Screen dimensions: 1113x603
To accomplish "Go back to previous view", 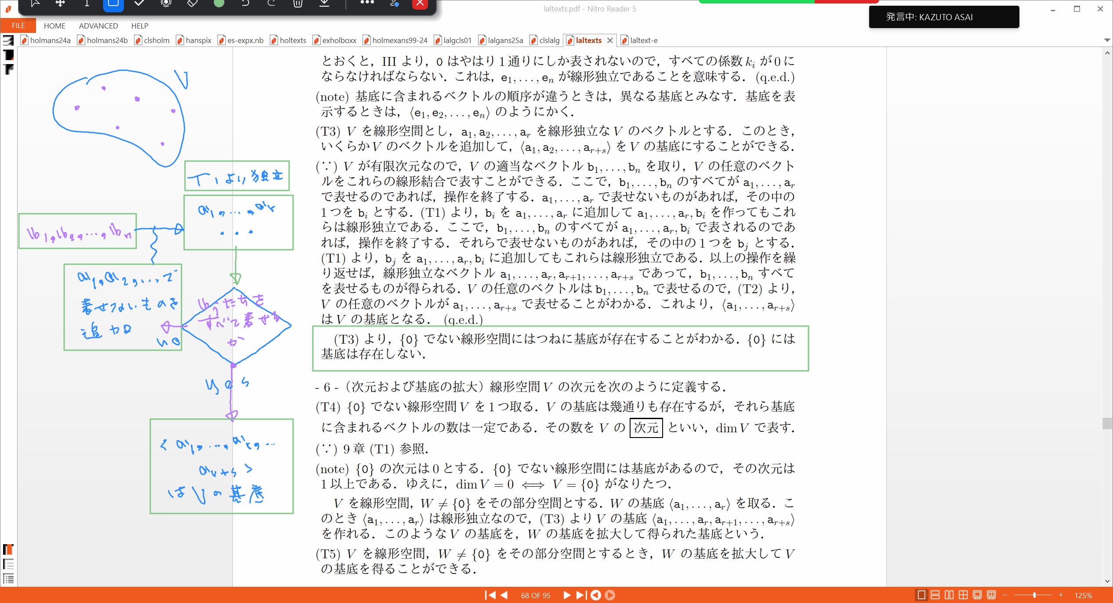I will [x=596, y=595].
